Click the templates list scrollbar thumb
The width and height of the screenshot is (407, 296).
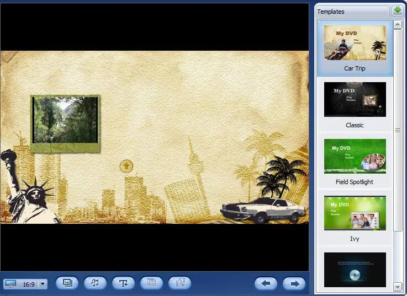398,130
